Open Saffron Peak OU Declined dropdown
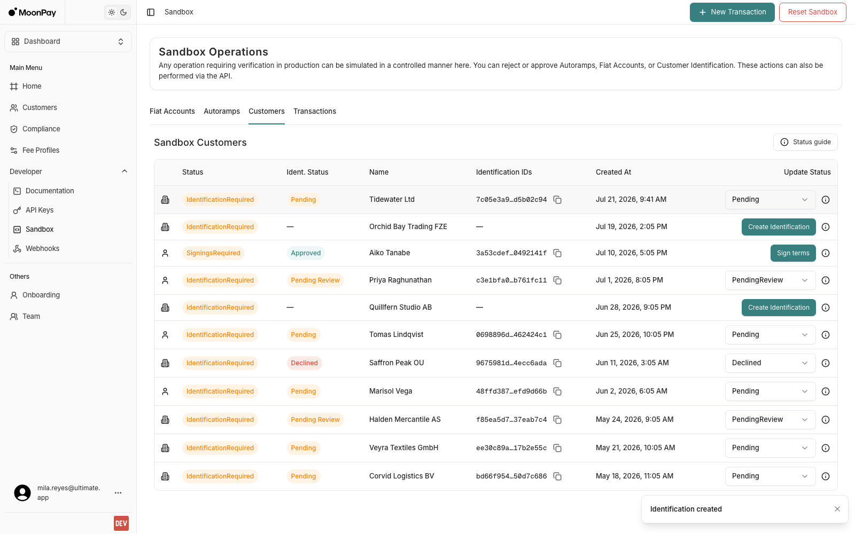This screenshot has width=855, height=534. click(770, 363)
